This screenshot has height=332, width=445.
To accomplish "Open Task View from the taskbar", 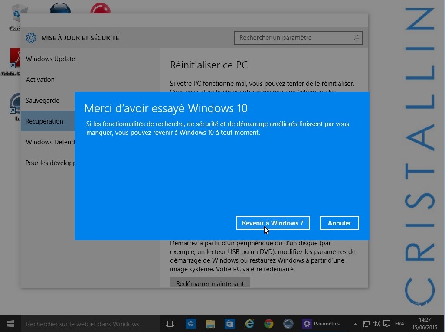I will point(170,323).
